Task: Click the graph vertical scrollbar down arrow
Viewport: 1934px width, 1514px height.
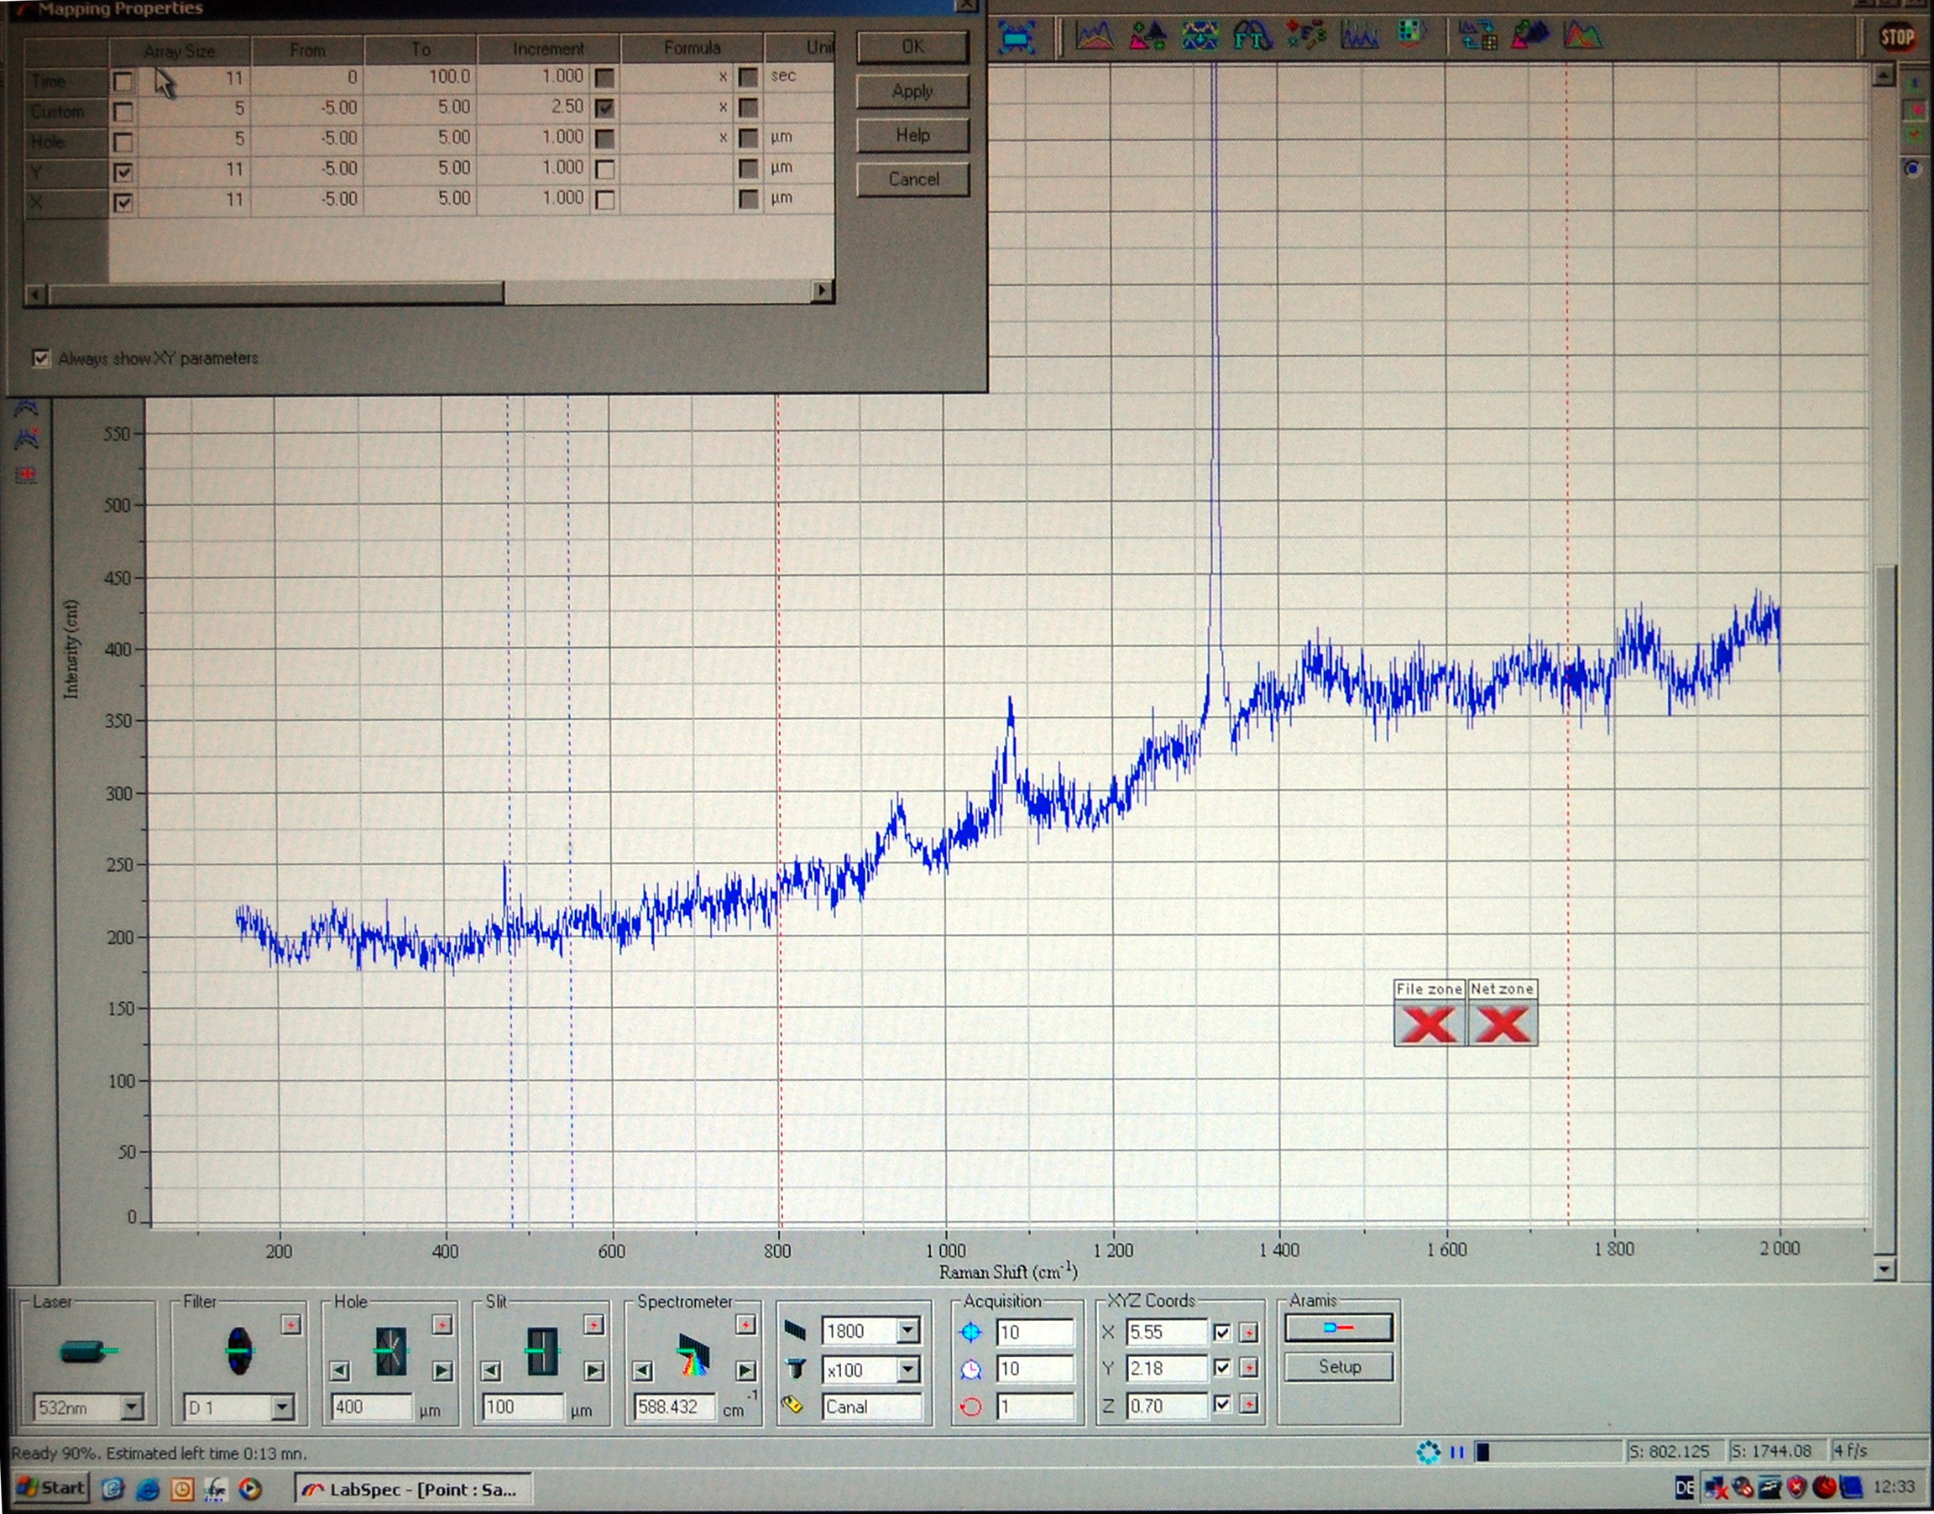Action: [x=1884, y=1269]
